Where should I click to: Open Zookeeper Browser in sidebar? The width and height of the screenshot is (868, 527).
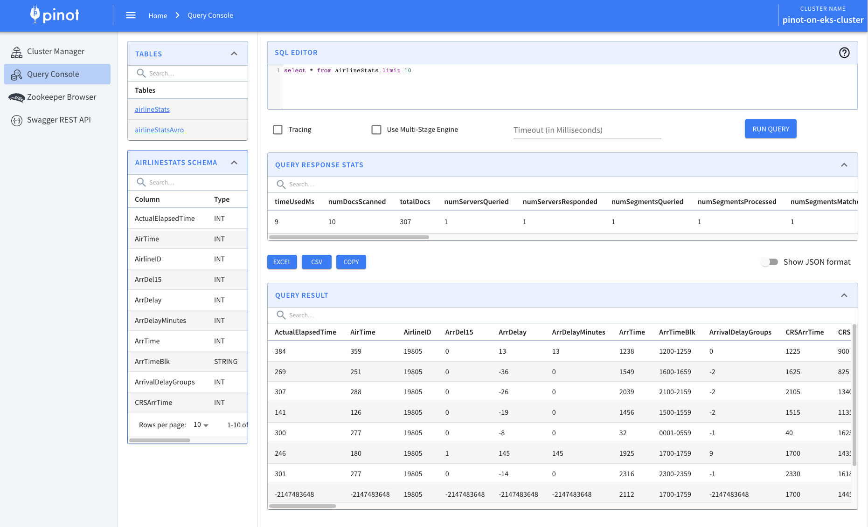(x=57, y=97)
